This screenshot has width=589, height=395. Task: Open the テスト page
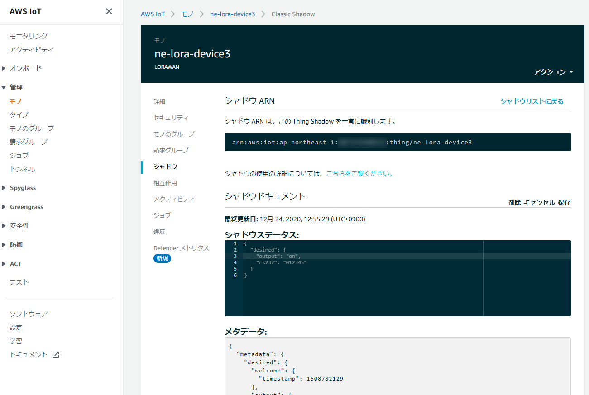(19, 282)
